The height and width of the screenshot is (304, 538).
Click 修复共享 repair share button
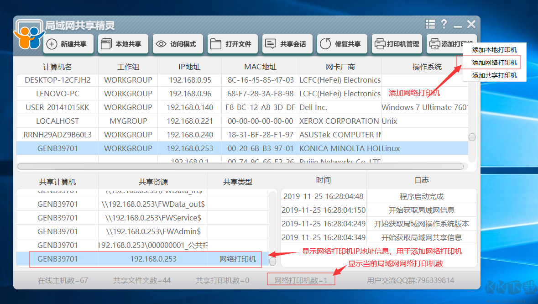342,44
